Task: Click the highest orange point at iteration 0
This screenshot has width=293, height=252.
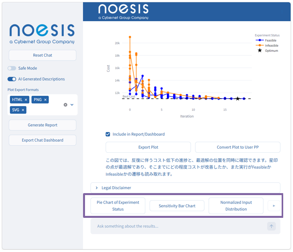Action: coord(130,37)
